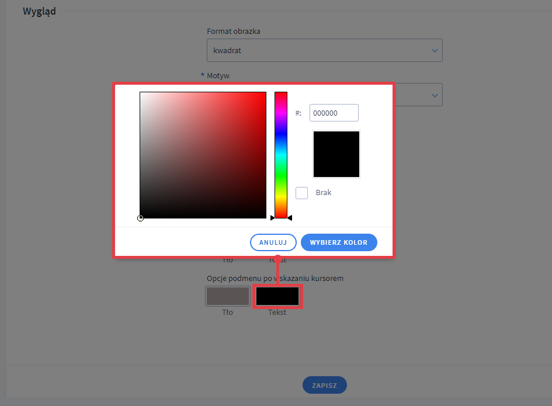Confirm with the Wybierz kolor button
This screenshot has width=552, height=406.
[339, 242]
